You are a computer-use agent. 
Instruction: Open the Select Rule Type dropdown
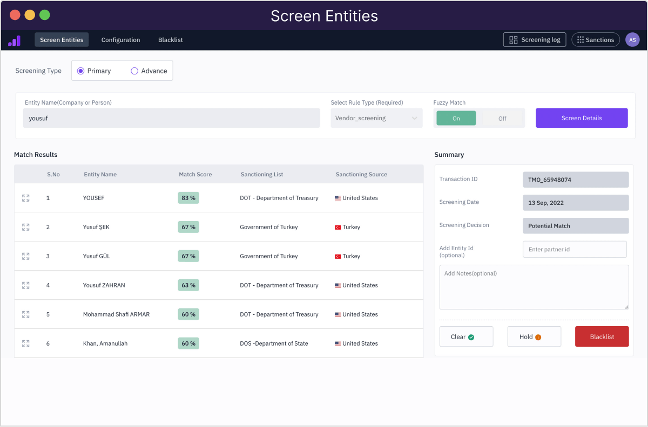click(x=376, y=118)
